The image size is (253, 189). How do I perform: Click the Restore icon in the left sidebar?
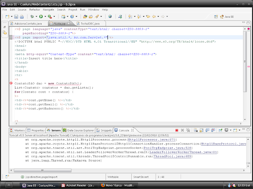[5, 27]
